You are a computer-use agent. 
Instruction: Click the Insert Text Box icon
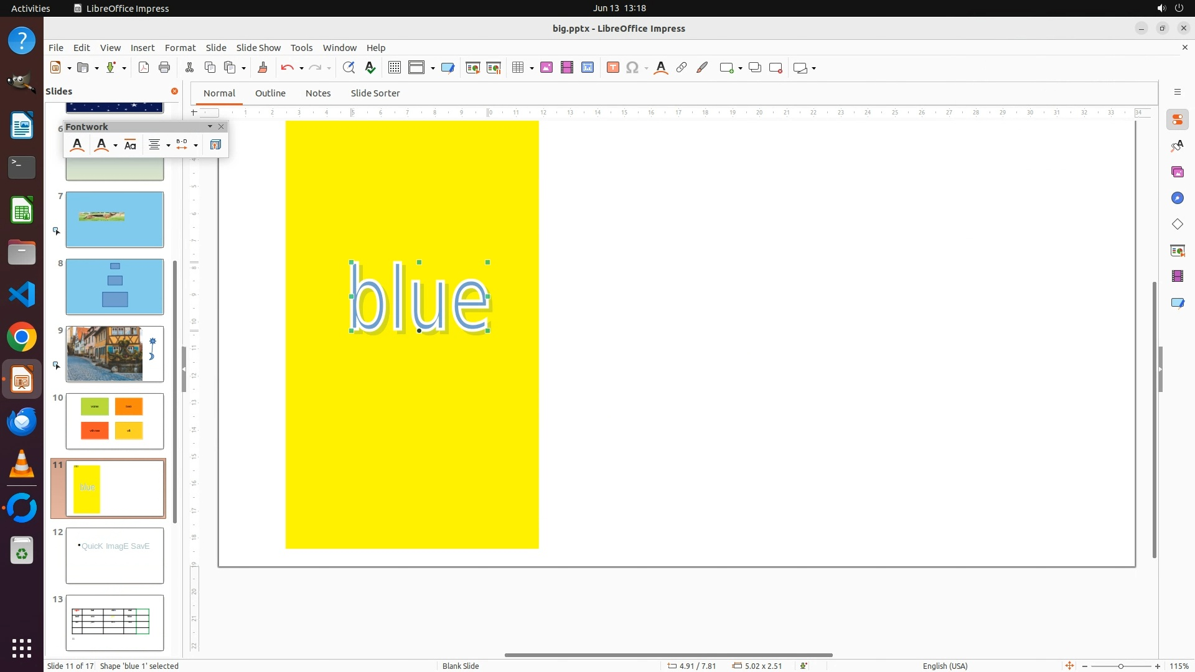(612, 68)
